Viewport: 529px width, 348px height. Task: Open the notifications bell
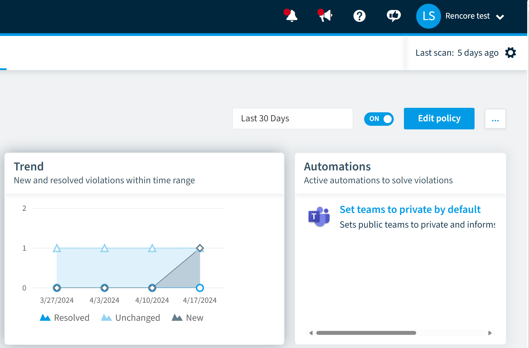tap(291, 16)
